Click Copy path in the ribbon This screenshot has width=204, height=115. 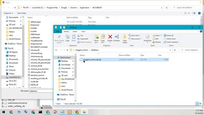coord(83,39)
